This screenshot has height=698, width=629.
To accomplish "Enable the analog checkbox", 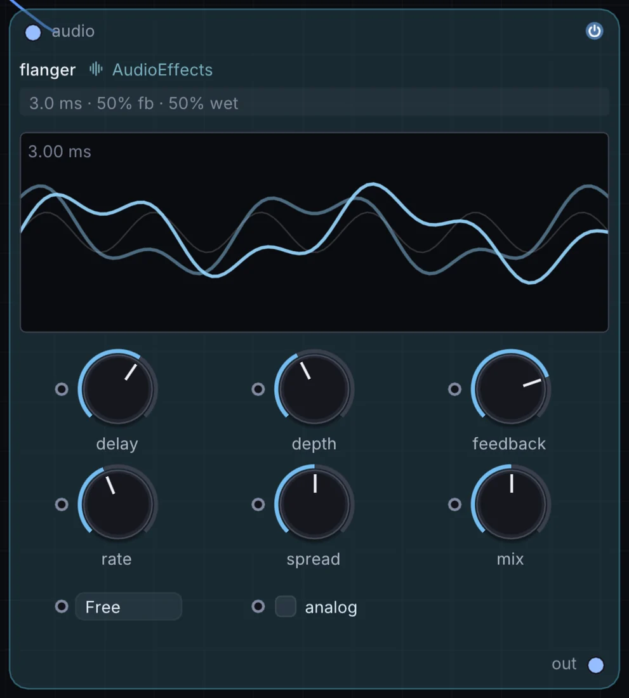I will (286, 606).
